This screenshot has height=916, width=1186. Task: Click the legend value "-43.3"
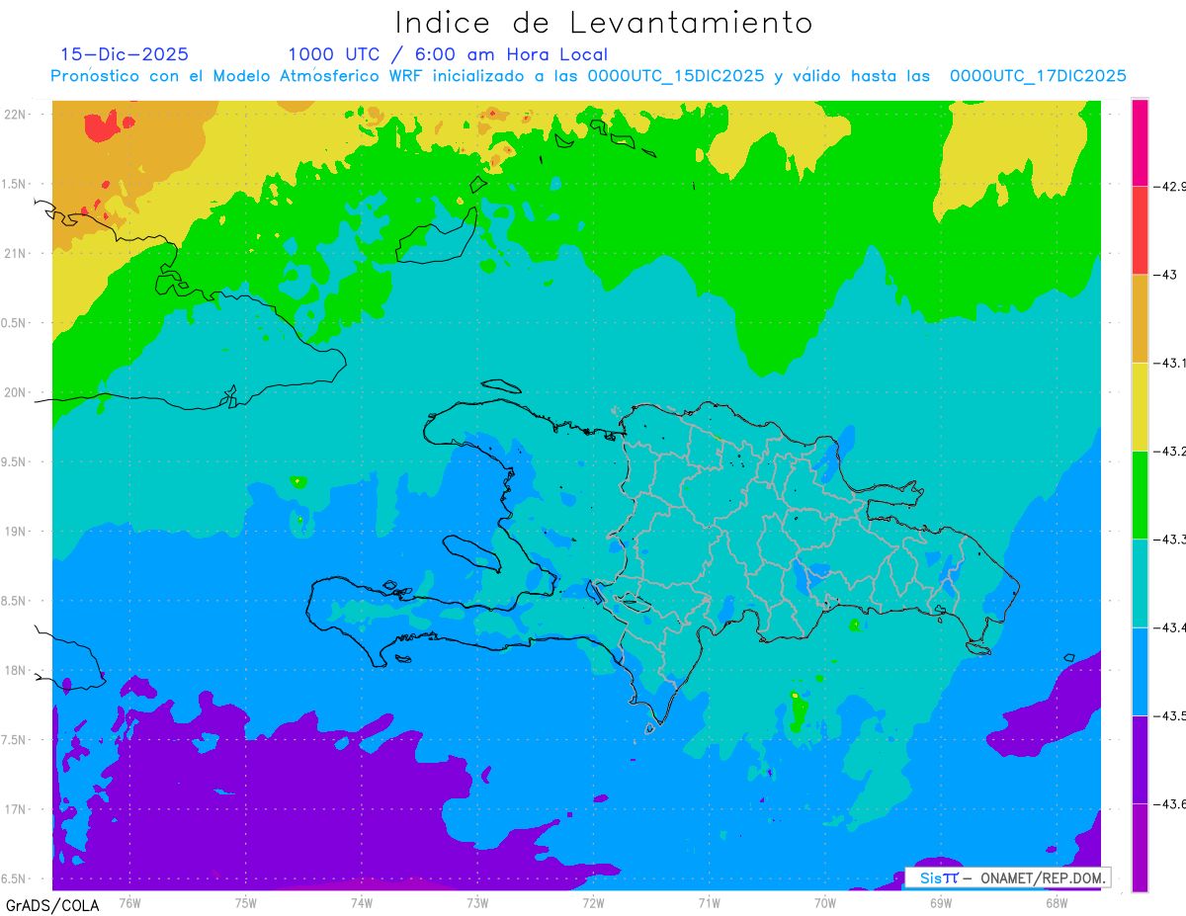coord(1170,540)
